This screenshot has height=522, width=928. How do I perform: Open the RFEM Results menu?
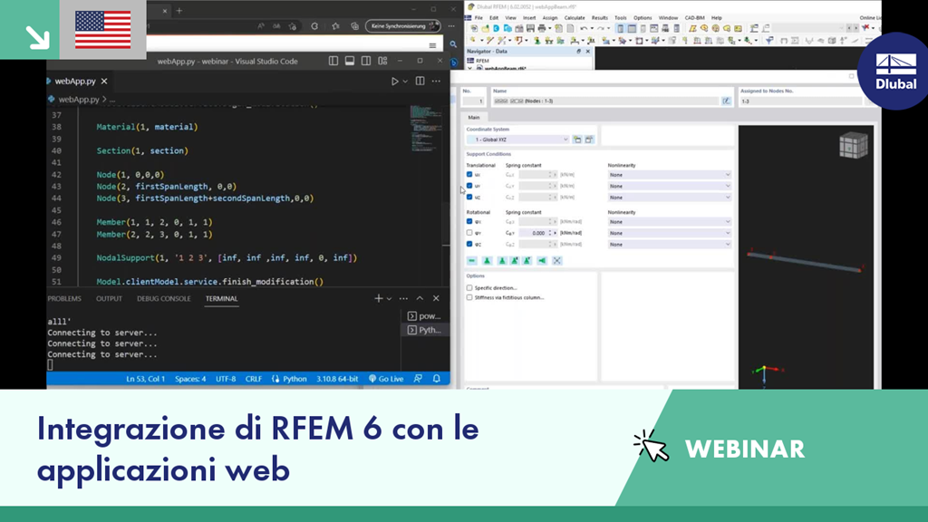pyautogui.click(x=600, y=18)
